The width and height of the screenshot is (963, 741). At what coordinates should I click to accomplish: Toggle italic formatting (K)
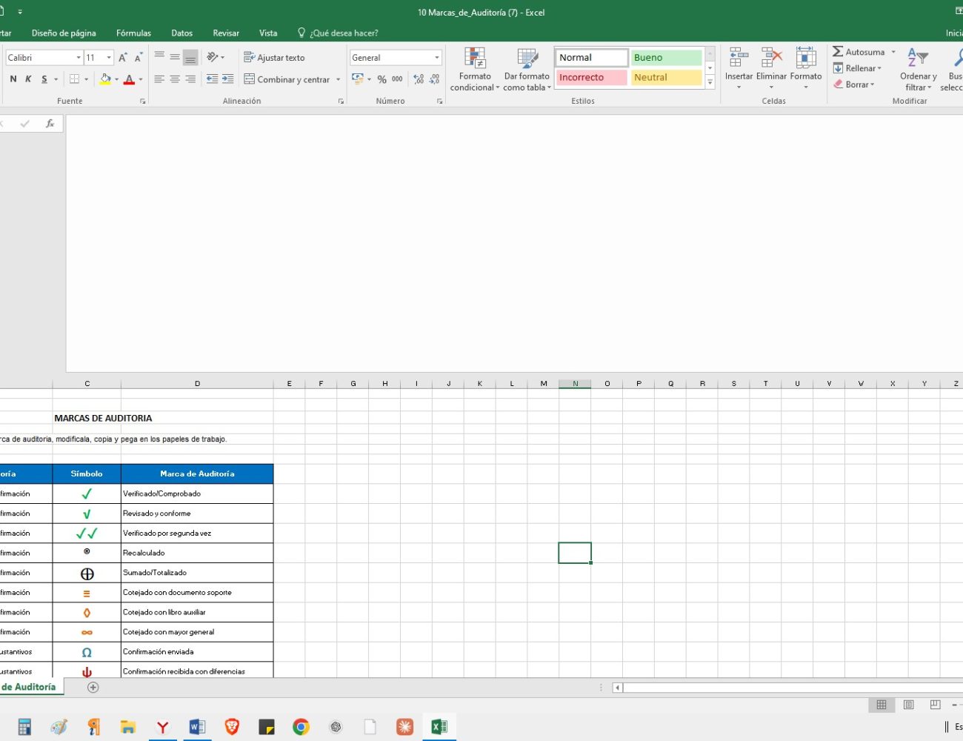tap(28, 79)
